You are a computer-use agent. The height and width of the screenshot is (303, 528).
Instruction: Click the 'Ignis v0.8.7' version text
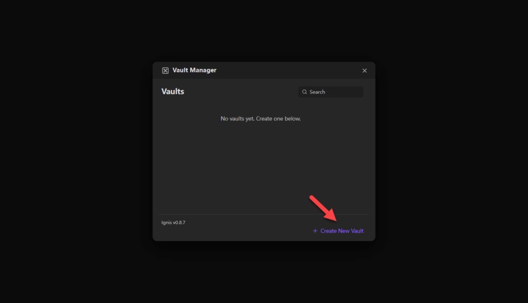click(x=174, y=222)
